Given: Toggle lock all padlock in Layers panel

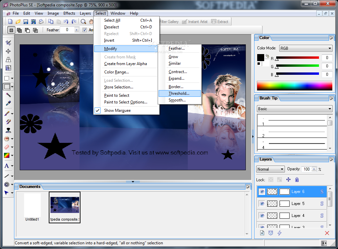Looking at the screenshot, I should point(297,180).
